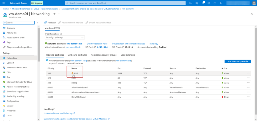This screenshot has width=257, height=121.
Task: Click Feedback in the command bar
Action: point(50,23)
